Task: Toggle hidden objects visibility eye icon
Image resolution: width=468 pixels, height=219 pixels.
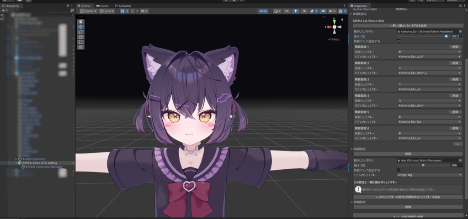Action: tap(323, 11)
